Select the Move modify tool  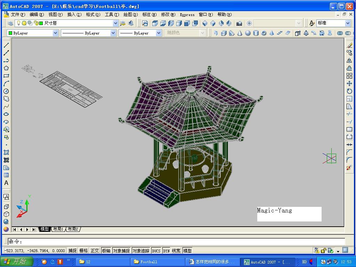click(x=349, y=83)
